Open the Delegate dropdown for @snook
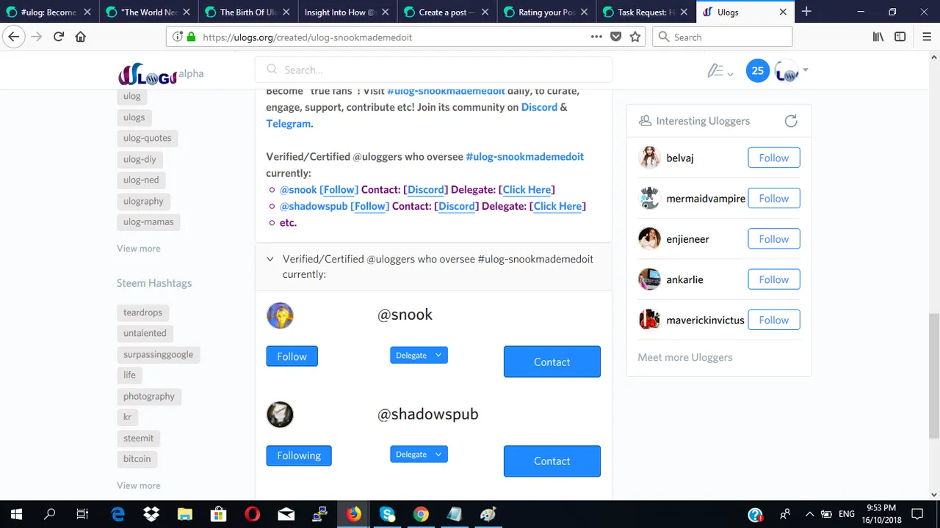 pos(419,355)
